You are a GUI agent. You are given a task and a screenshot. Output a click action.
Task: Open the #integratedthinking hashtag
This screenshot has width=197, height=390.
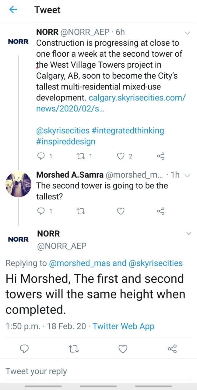coord(128,131)
